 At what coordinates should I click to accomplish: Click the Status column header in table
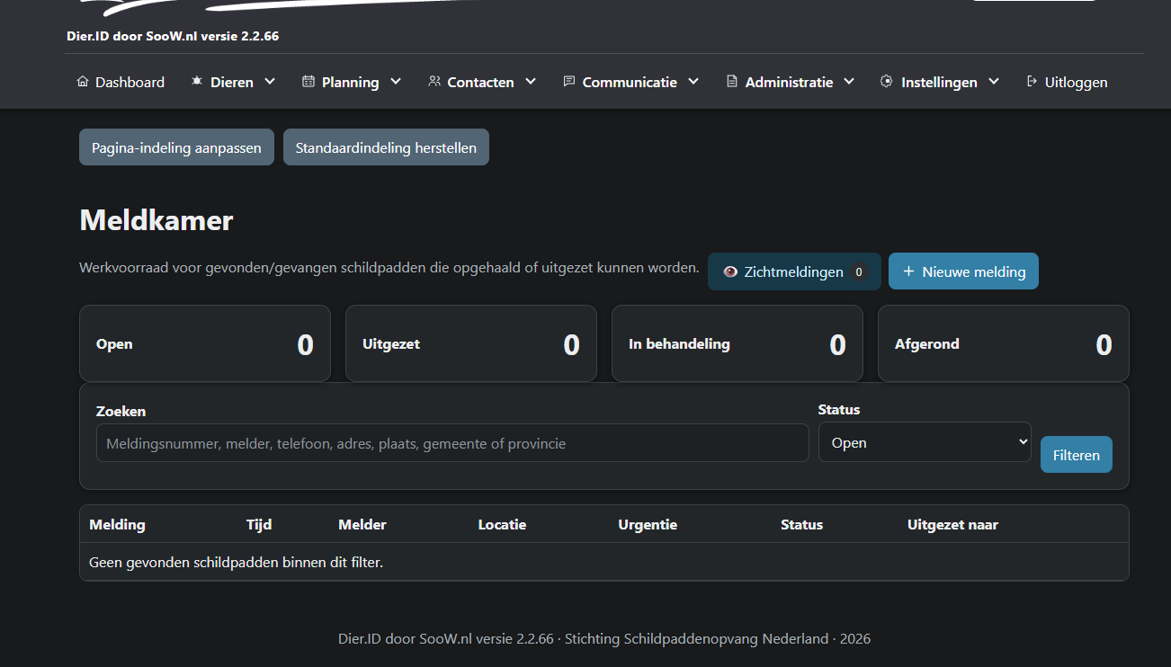[801, 524]
